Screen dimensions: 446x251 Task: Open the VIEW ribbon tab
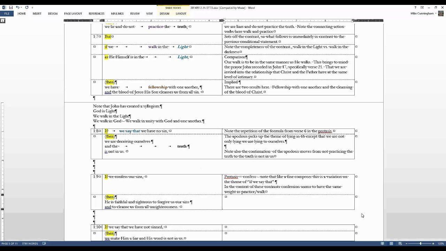[149, 14]
